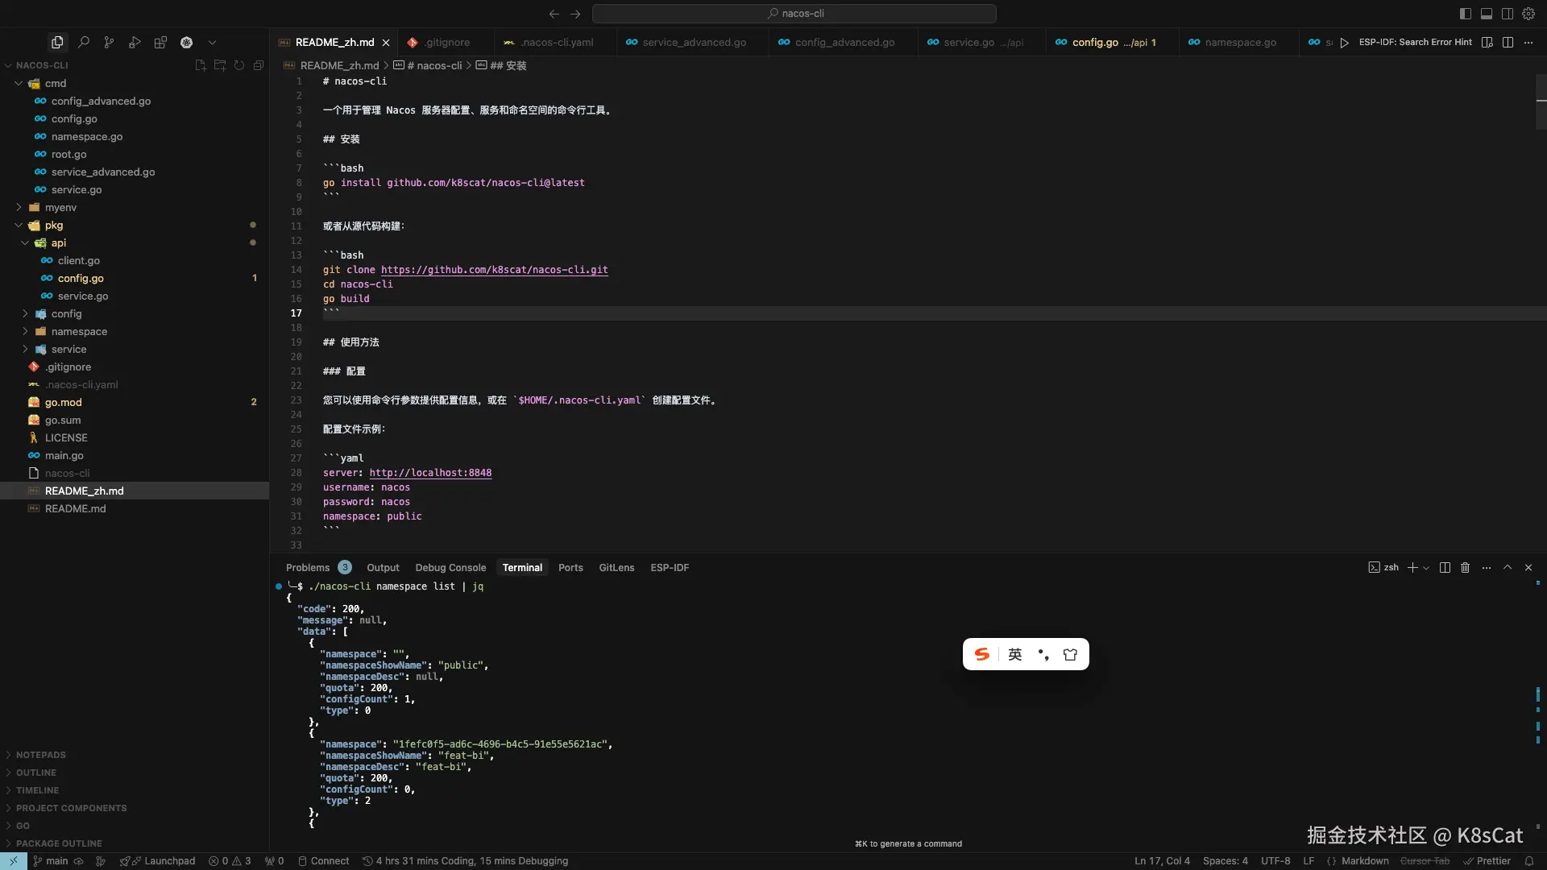Image resolution: width=1547 pixels, height=870 pixels.
Task: Run the file using the play icon
Action: pos(1344,42)
